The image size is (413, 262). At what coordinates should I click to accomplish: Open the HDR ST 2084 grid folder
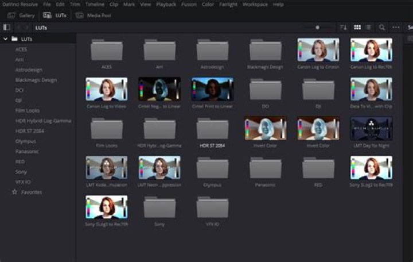click(213, 129)
